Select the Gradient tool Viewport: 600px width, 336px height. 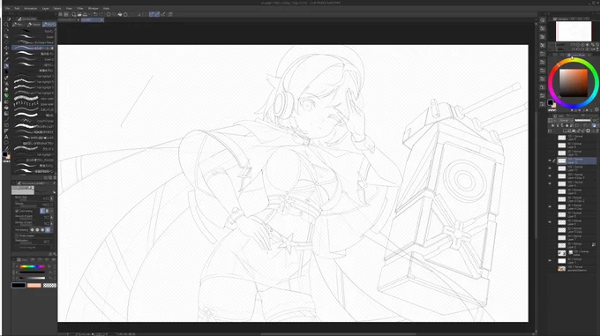click(6, 113)
